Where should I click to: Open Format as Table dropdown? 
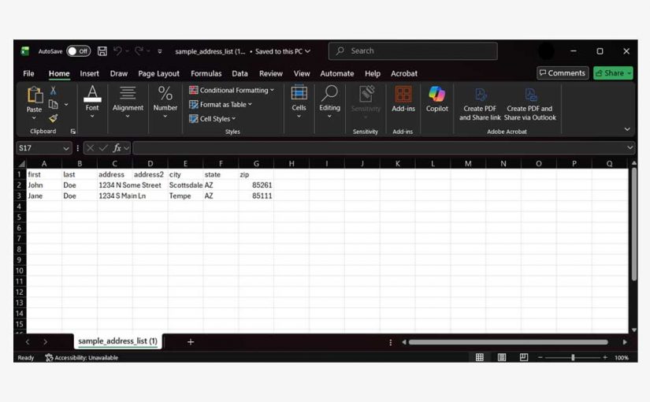point(221,105)
